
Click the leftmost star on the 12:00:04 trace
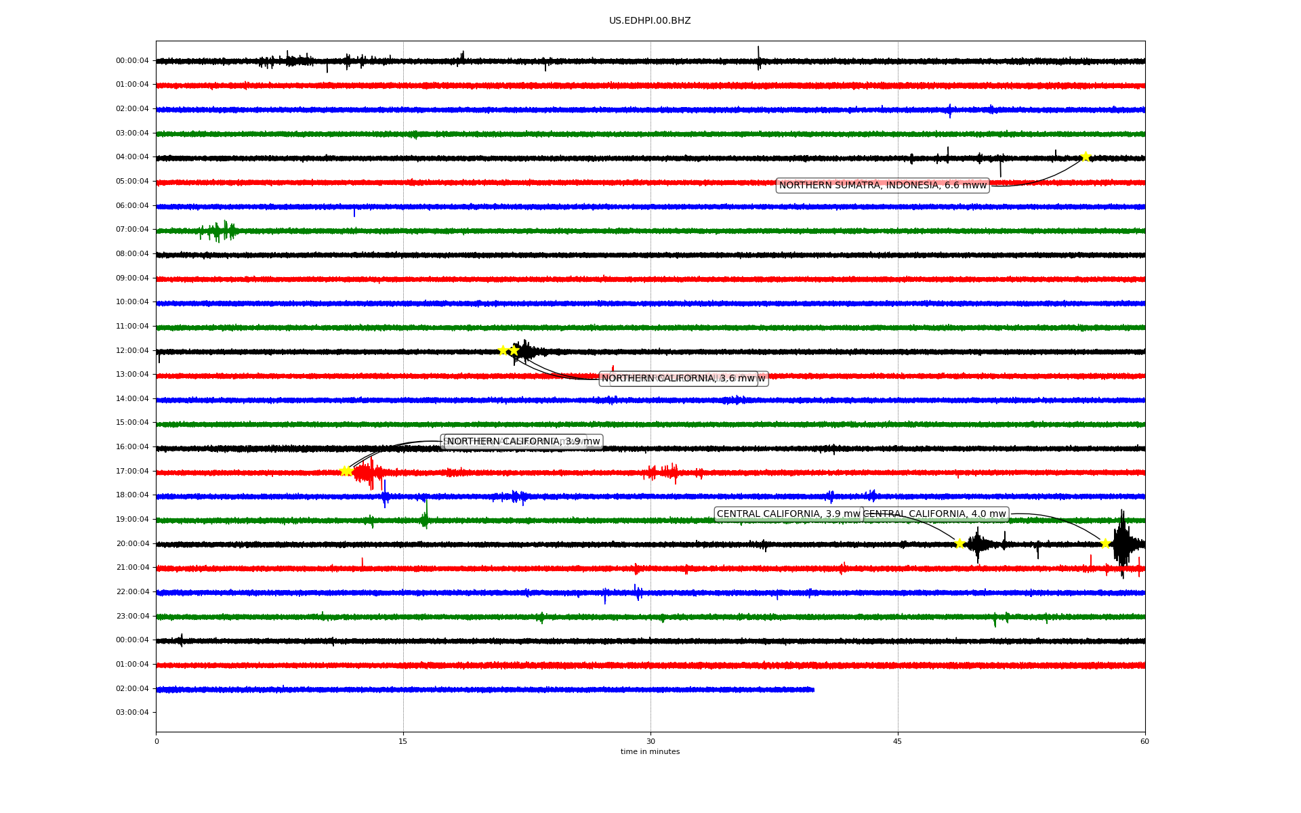503,350
